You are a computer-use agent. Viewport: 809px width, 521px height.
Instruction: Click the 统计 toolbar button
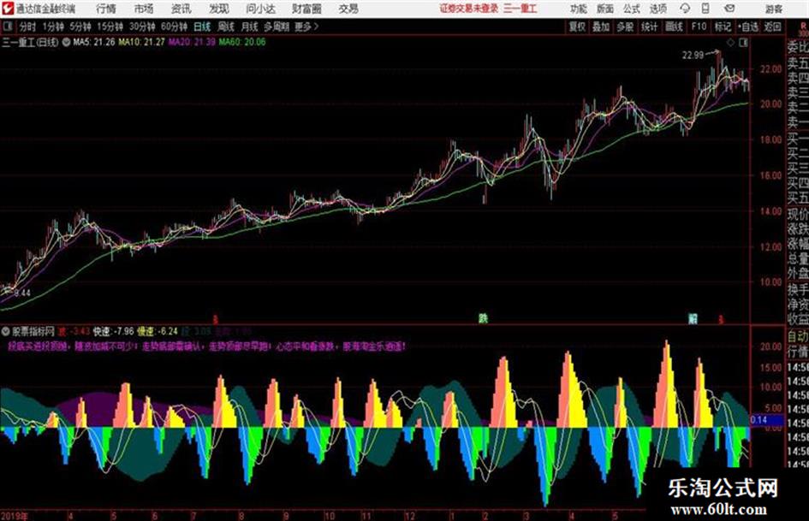(649, 27)
